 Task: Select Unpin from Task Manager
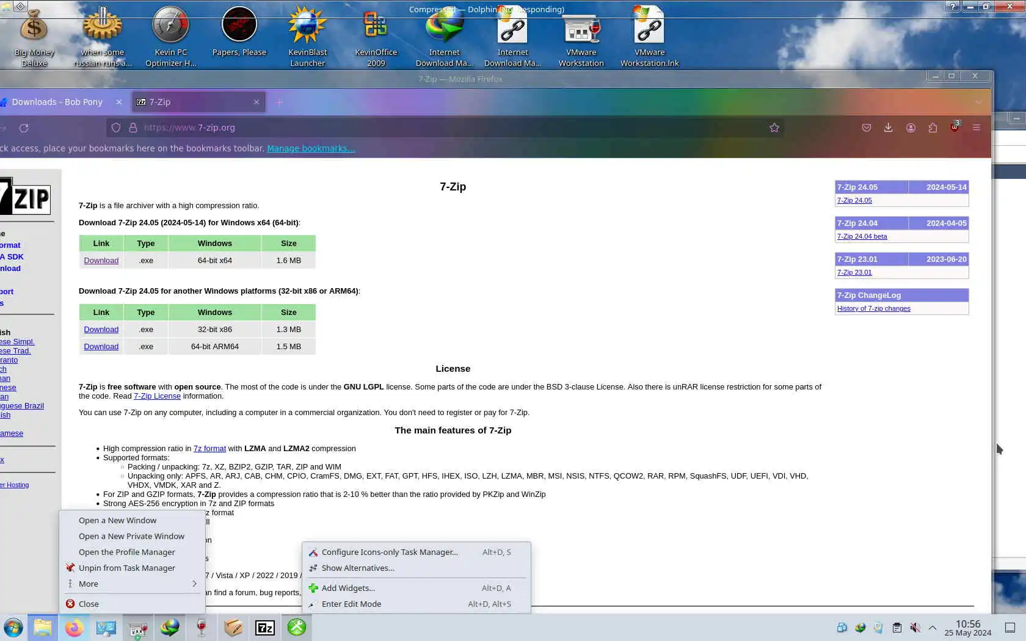point(132,568)
